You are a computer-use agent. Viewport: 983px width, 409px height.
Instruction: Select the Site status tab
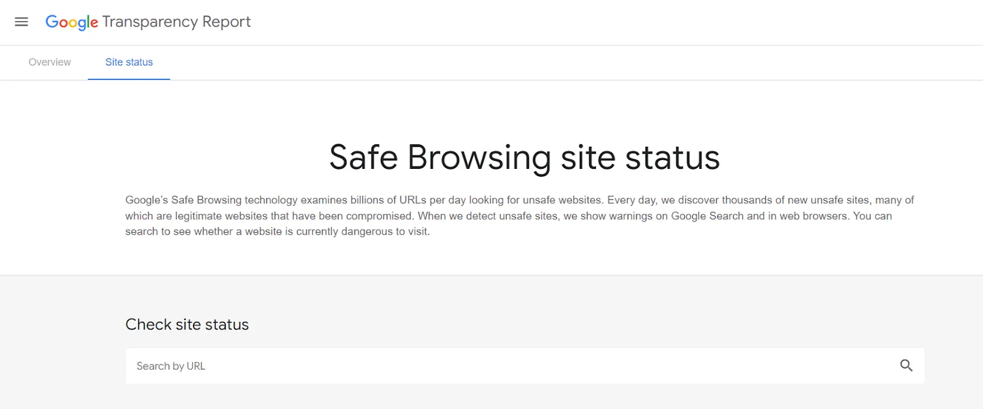click(x=128, y=62)
